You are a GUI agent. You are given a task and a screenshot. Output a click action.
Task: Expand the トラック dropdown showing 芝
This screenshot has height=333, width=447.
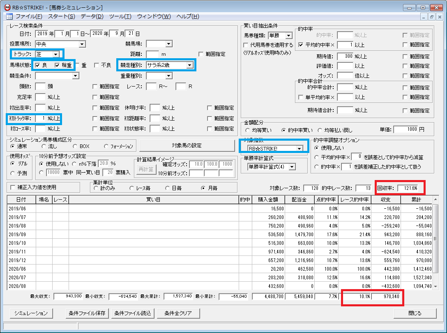(56, 54)
